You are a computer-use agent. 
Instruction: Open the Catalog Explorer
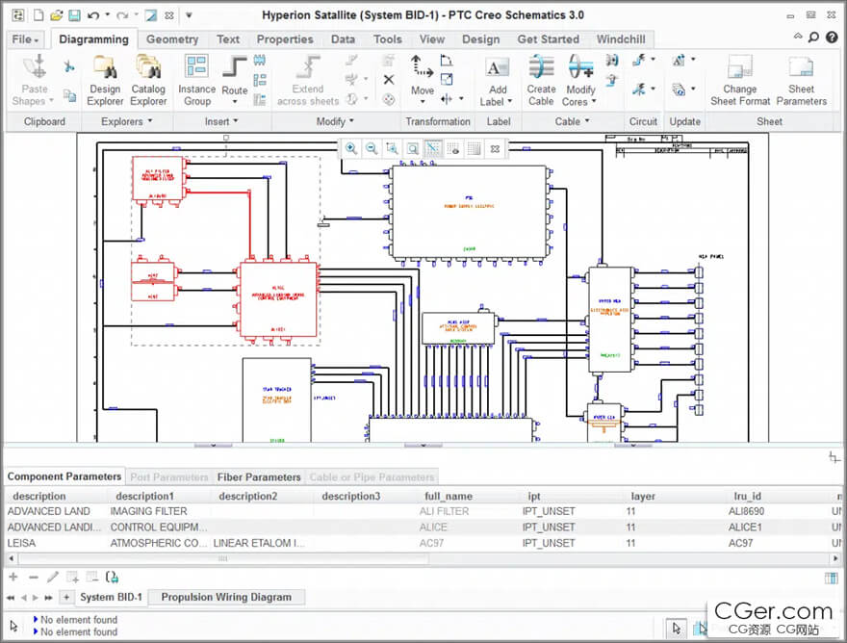[148, 81]
